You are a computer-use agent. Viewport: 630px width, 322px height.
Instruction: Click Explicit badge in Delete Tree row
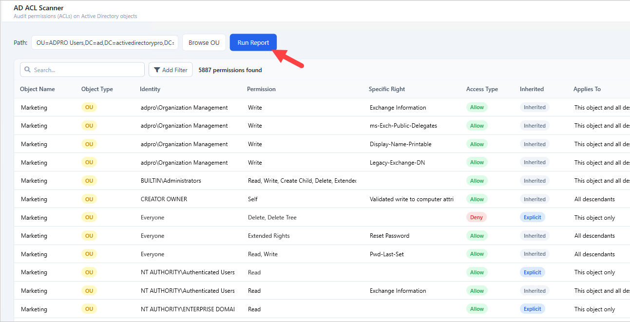coord(533,217)
